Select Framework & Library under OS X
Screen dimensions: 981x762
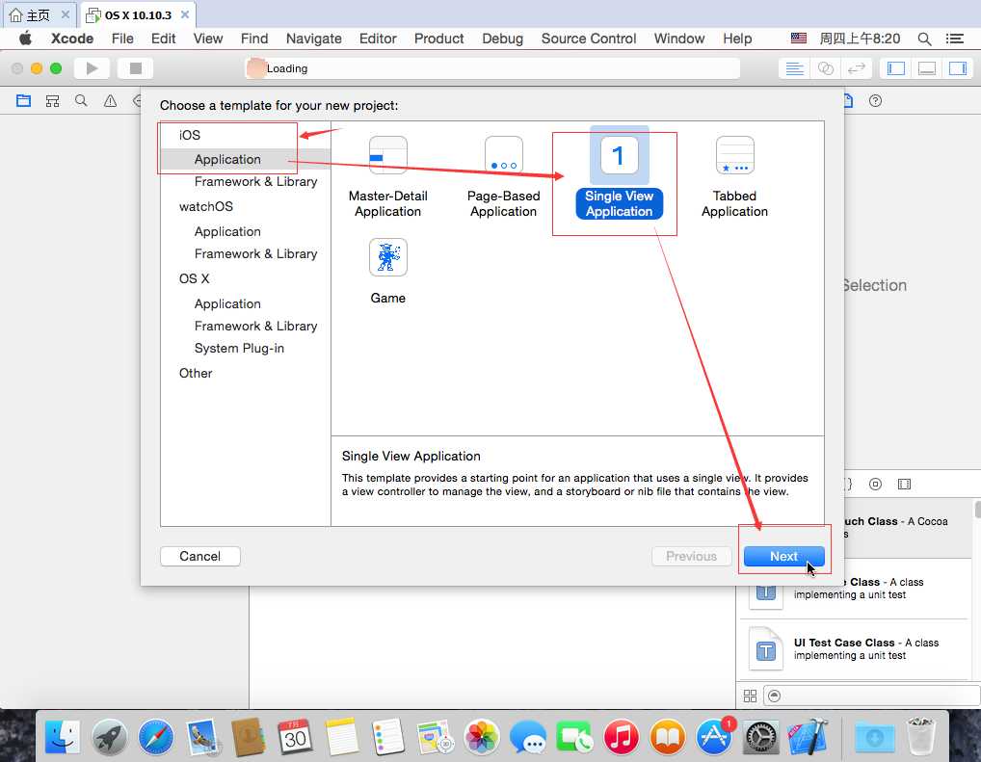[256, 326]
